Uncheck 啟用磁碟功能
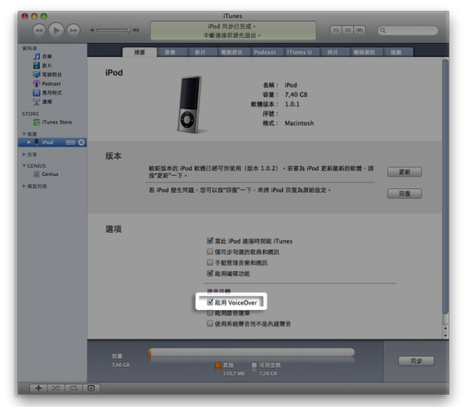Image resolution: width=467 pixels, height=407 pixels. pyautogui.click(x=210, y=274)
